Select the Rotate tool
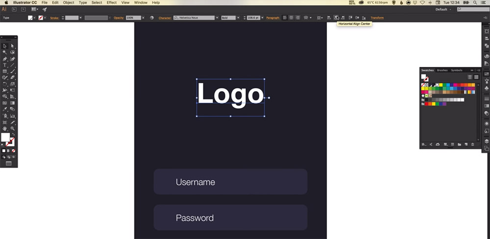 tap(5, 84)
